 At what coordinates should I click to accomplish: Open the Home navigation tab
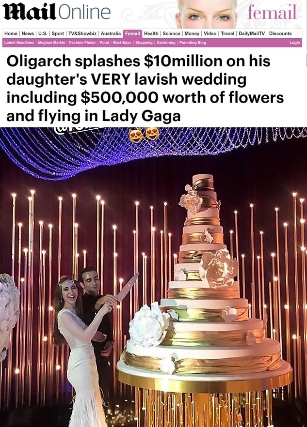coord(11,33)
